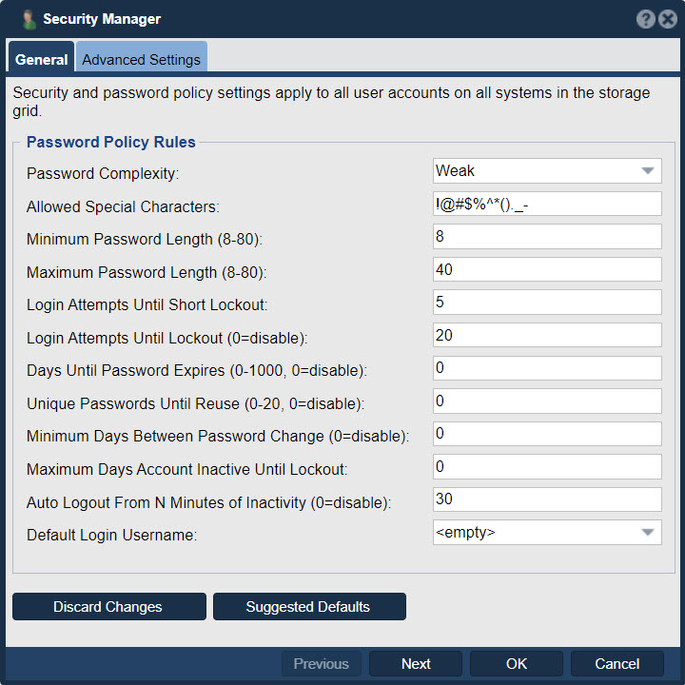Expand the Default Login Username dropdown
Image resolution: width=685 pixels, height=685 pixels.
point(547,532)
